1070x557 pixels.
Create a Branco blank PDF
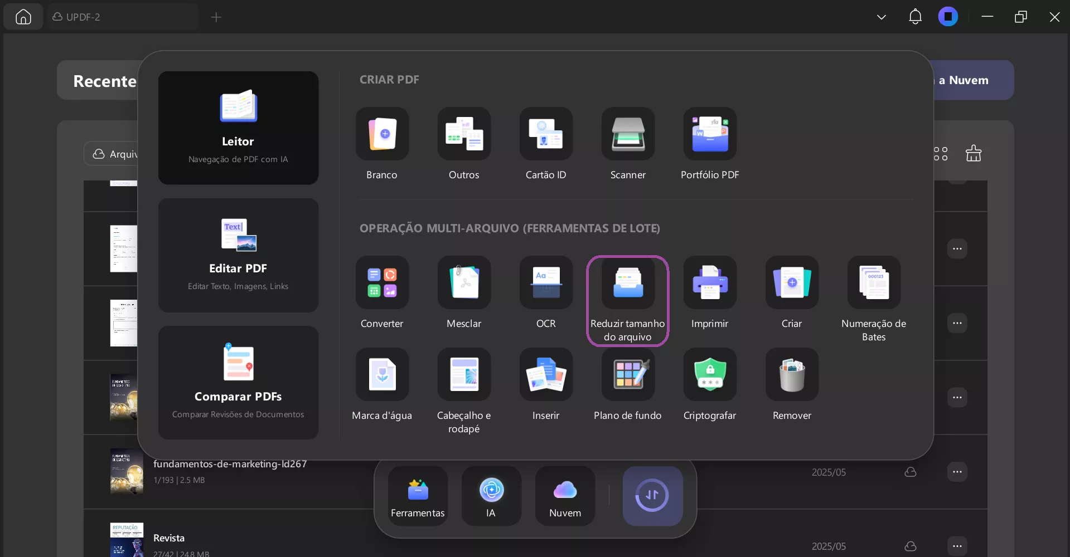pyautogui.click(x=382, y=134)
